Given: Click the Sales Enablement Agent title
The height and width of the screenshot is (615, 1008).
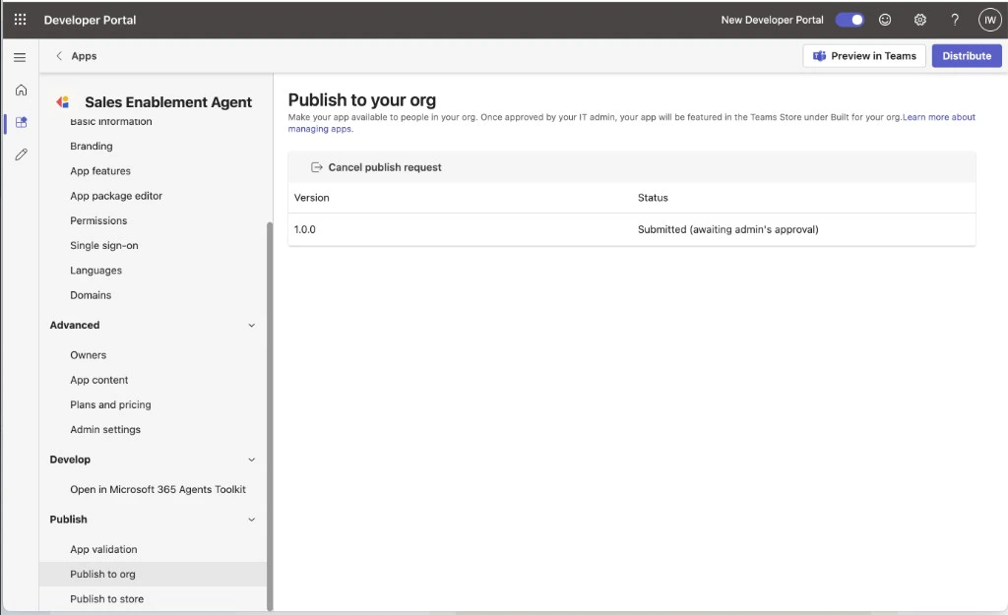Looking at the screenshot, I should click(x=168, y=102).
